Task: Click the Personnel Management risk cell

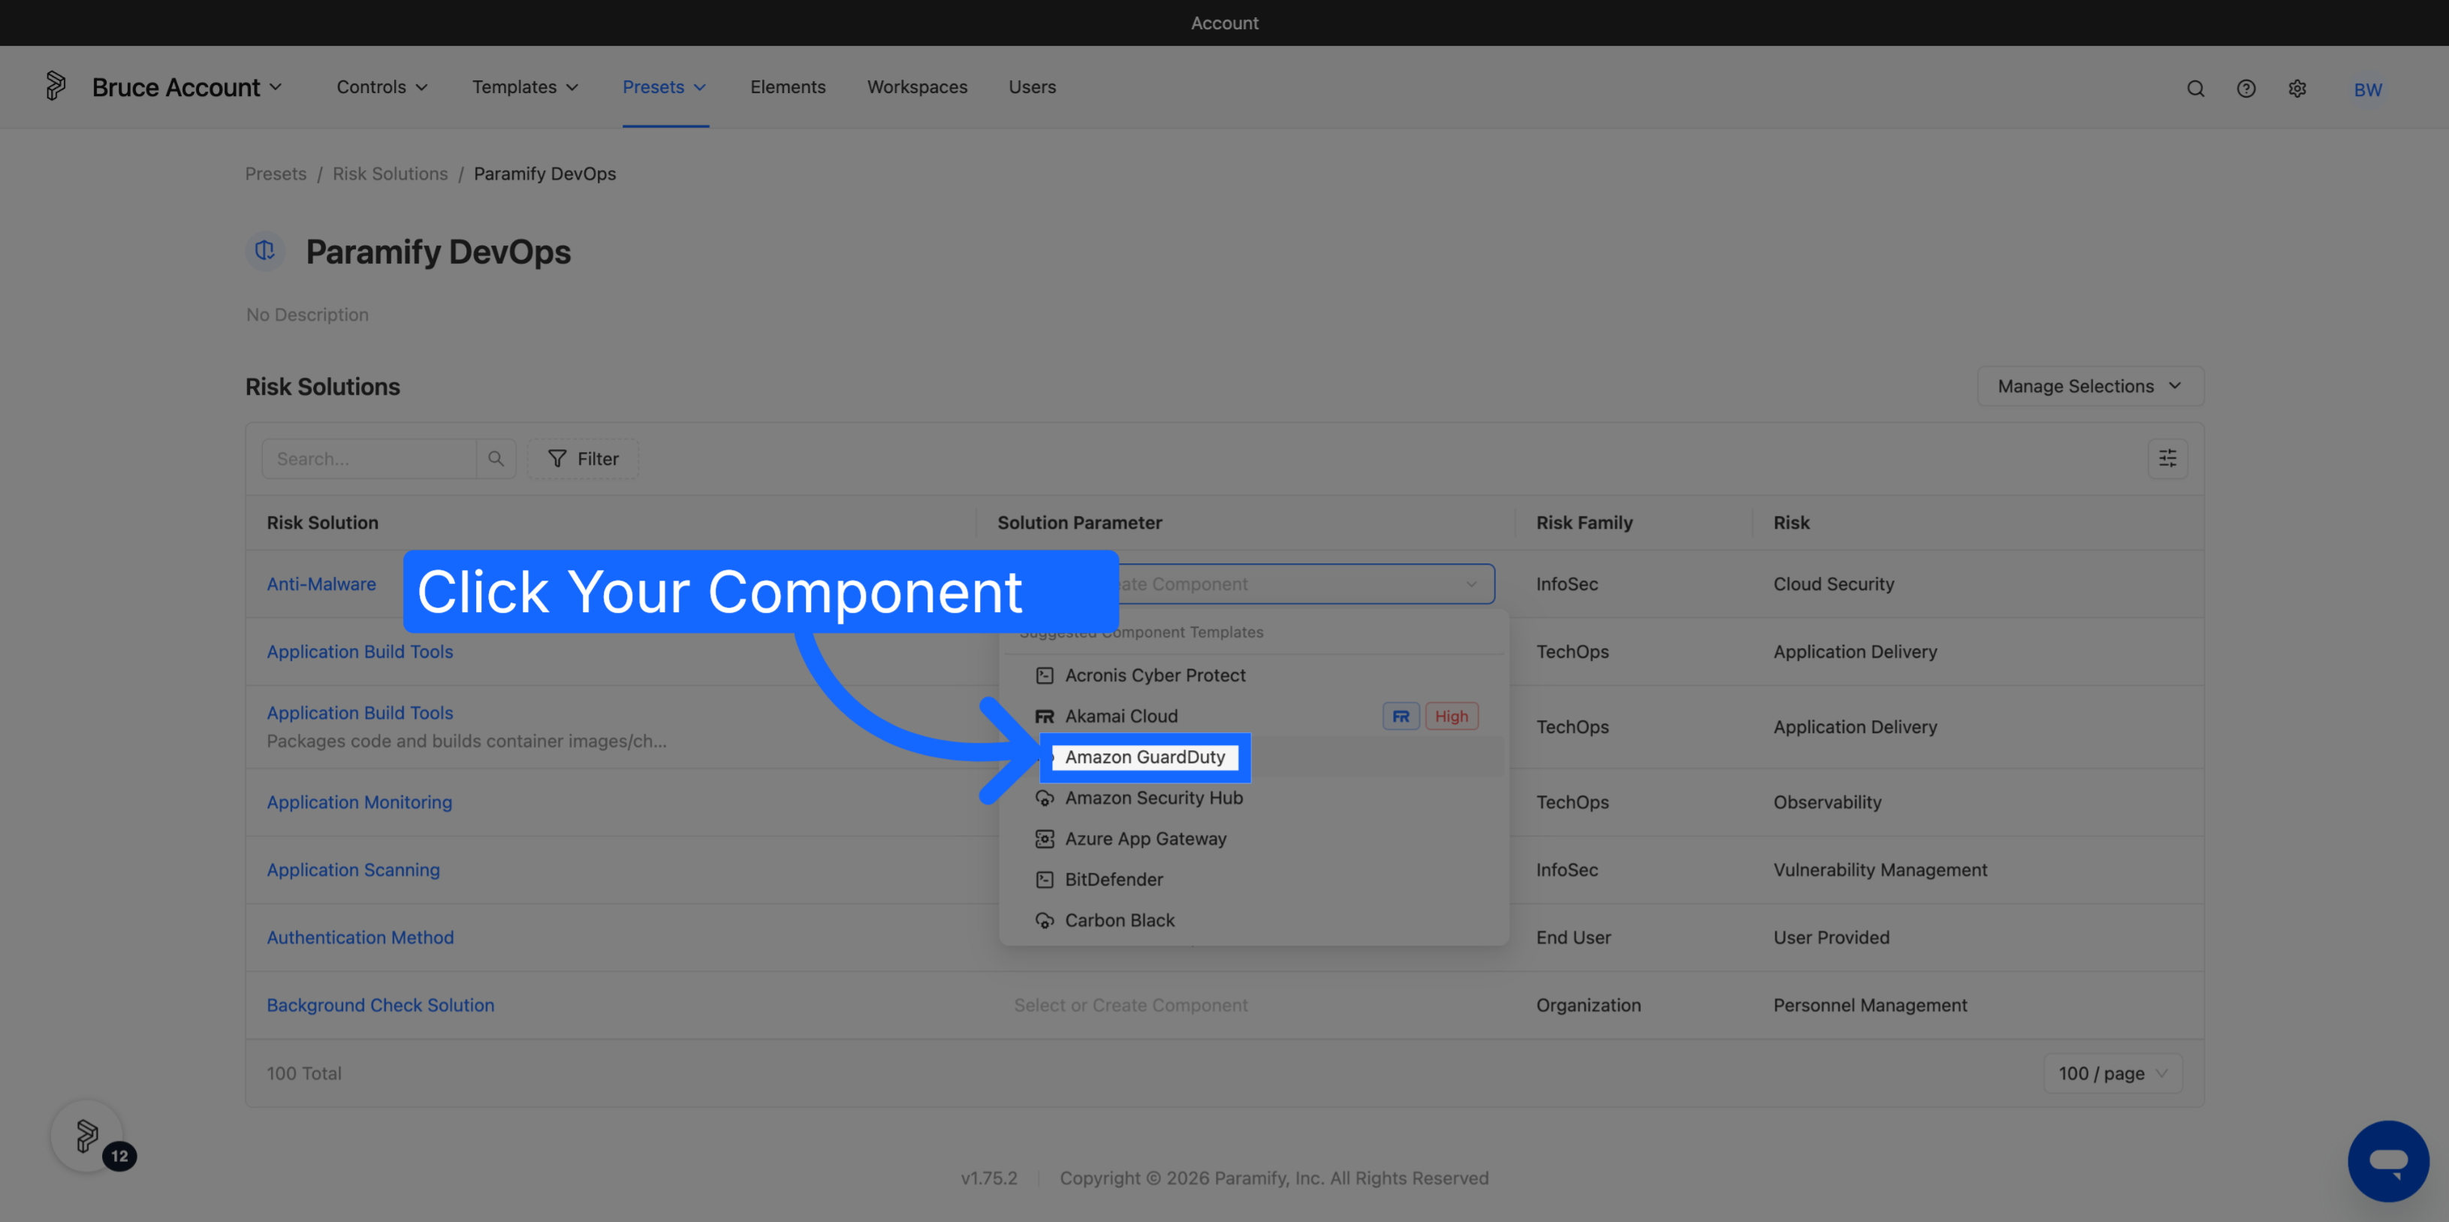Action: 1870,1005
